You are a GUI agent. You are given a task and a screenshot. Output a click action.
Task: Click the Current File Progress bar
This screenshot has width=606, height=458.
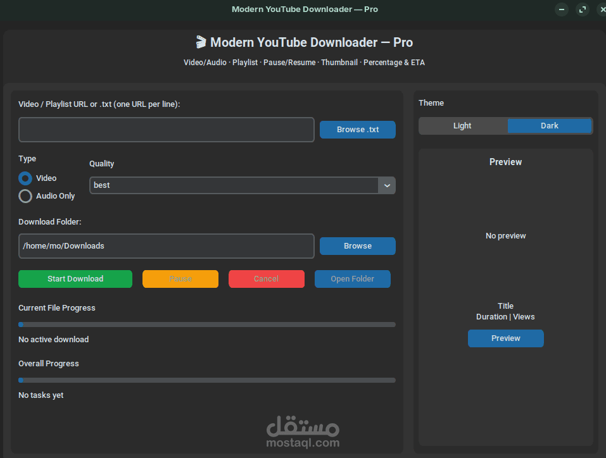coord(207,325)
